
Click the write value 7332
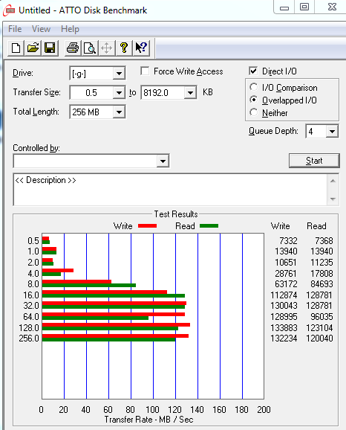288,241
